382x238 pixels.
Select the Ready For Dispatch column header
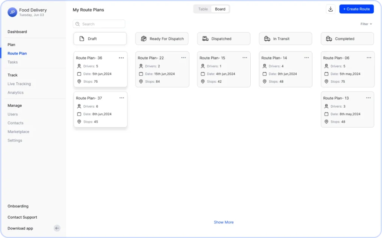(x=162, y=38)
